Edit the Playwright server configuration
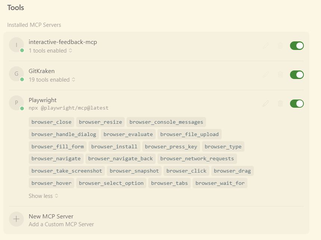Screen dimensions: 321x240 point(266,103)
